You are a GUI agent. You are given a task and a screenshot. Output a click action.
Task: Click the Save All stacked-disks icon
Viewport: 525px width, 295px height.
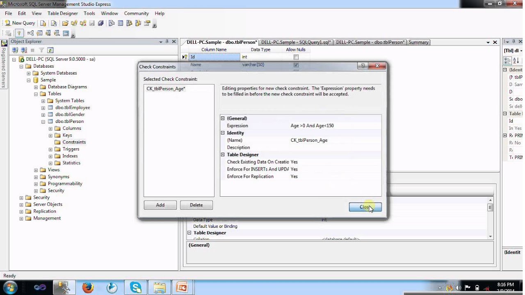pos(100,23)
